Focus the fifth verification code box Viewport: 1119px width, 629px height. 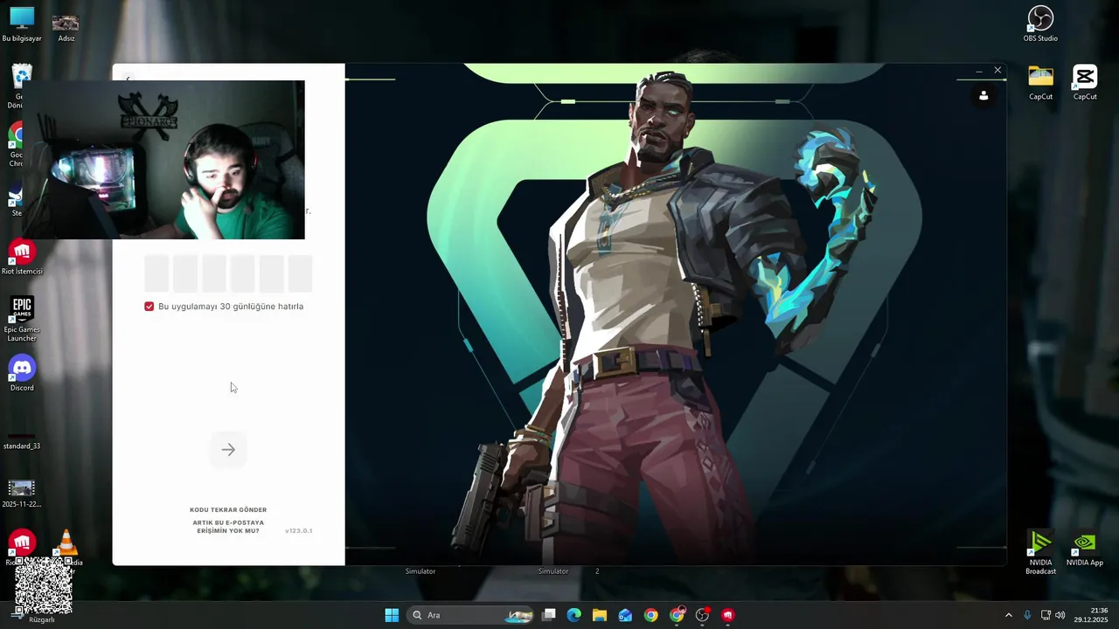point(272,273)
